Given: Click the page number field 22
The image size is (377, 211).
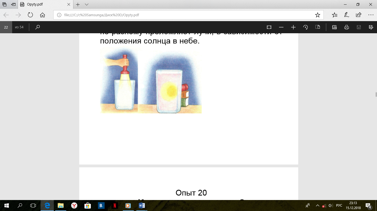Looking at the screenshot, I should (x=6, y=27).
